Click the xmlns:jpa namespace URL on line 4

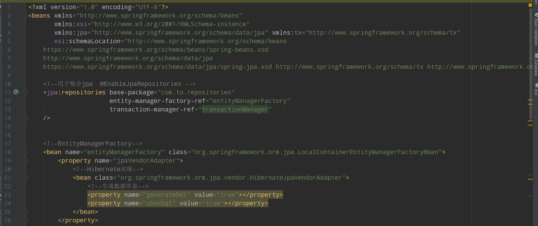coord(180,33)
